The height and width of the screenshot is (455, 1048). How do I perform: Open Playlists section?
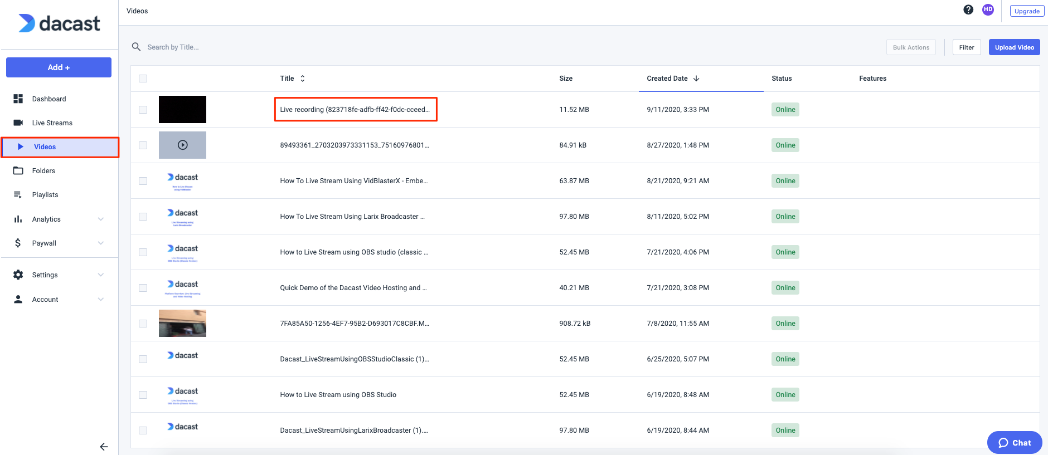[x=45, y=194]
